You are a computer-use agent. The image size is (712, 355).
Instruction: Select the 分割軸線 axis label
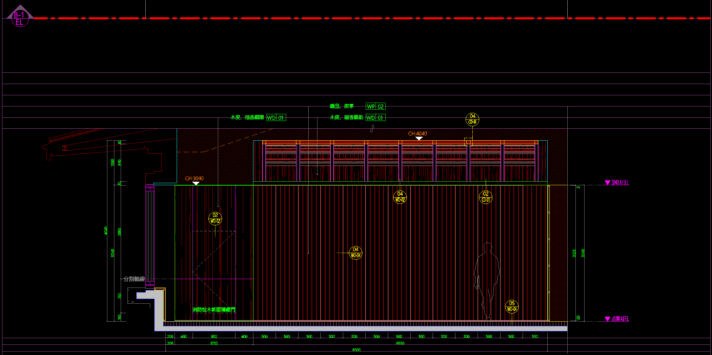(134, 279)
